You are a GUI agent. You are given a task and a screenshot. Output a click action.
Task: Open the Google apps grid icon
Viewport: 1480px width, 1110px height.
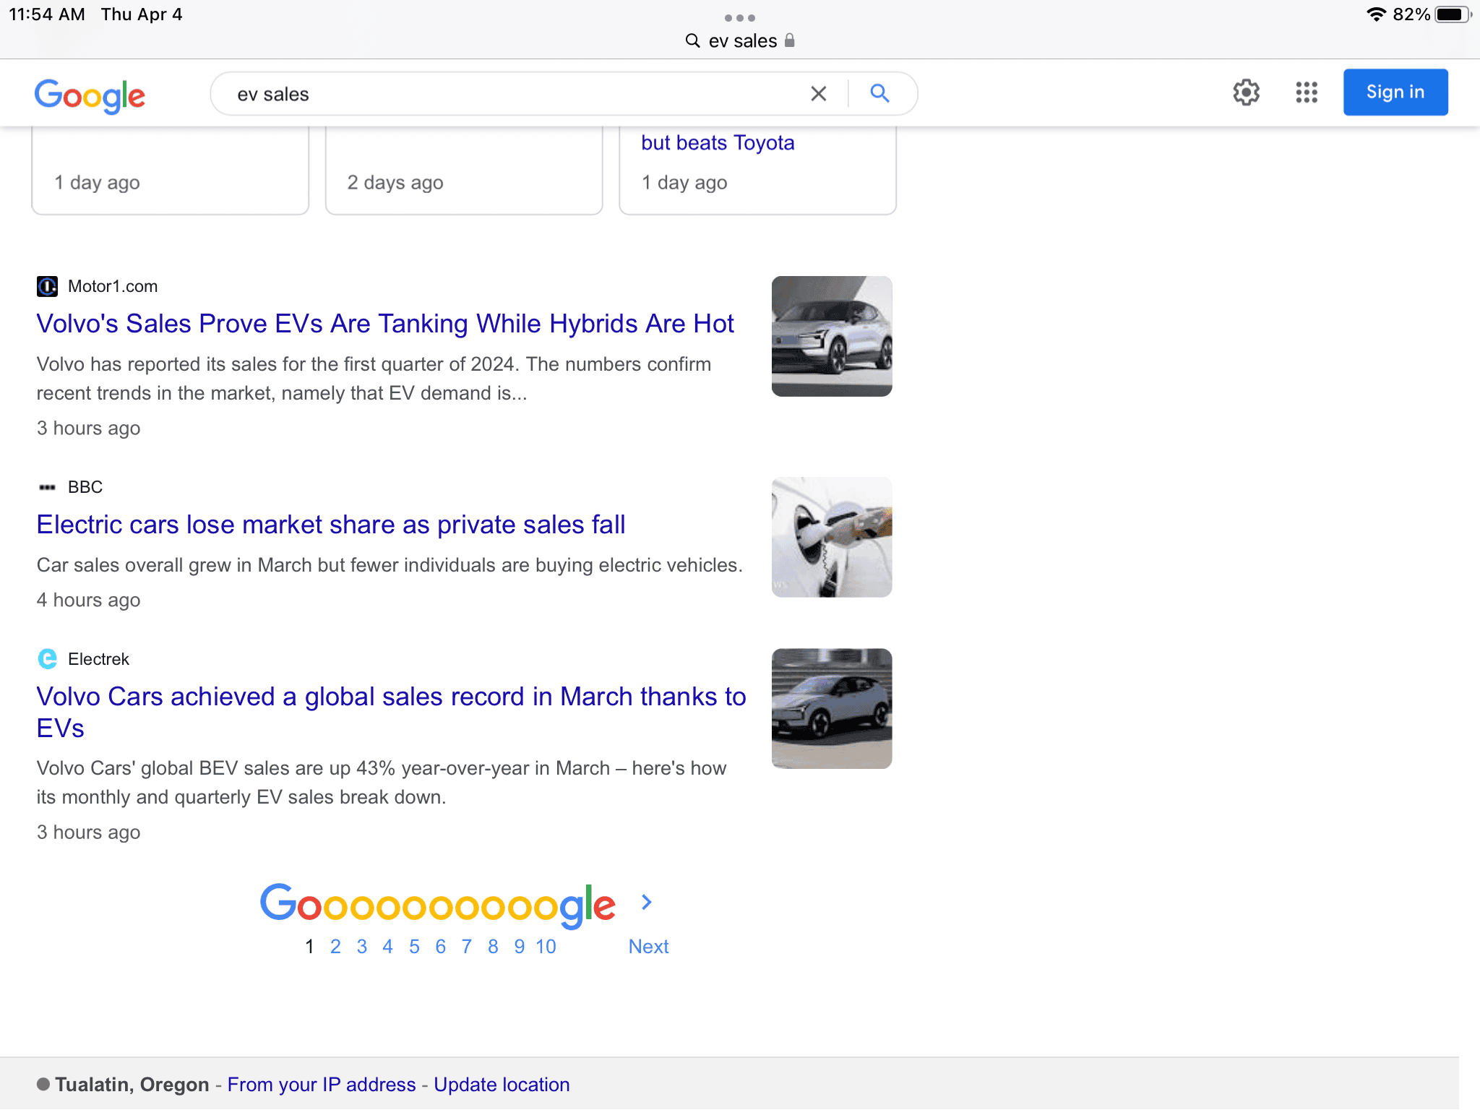tap(1307, 92)
